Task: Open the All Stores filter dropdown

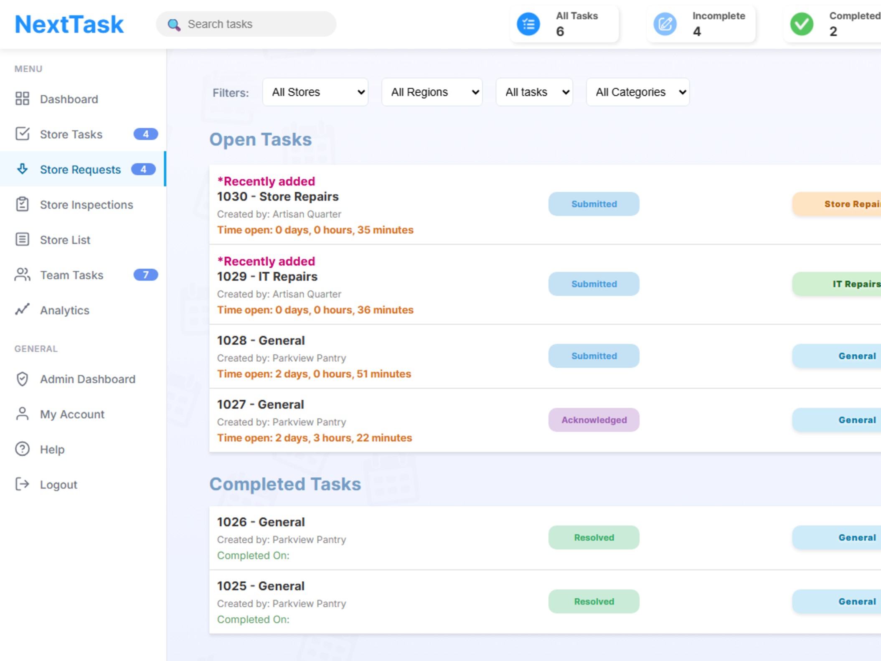Action: click(x=315, y=92)
